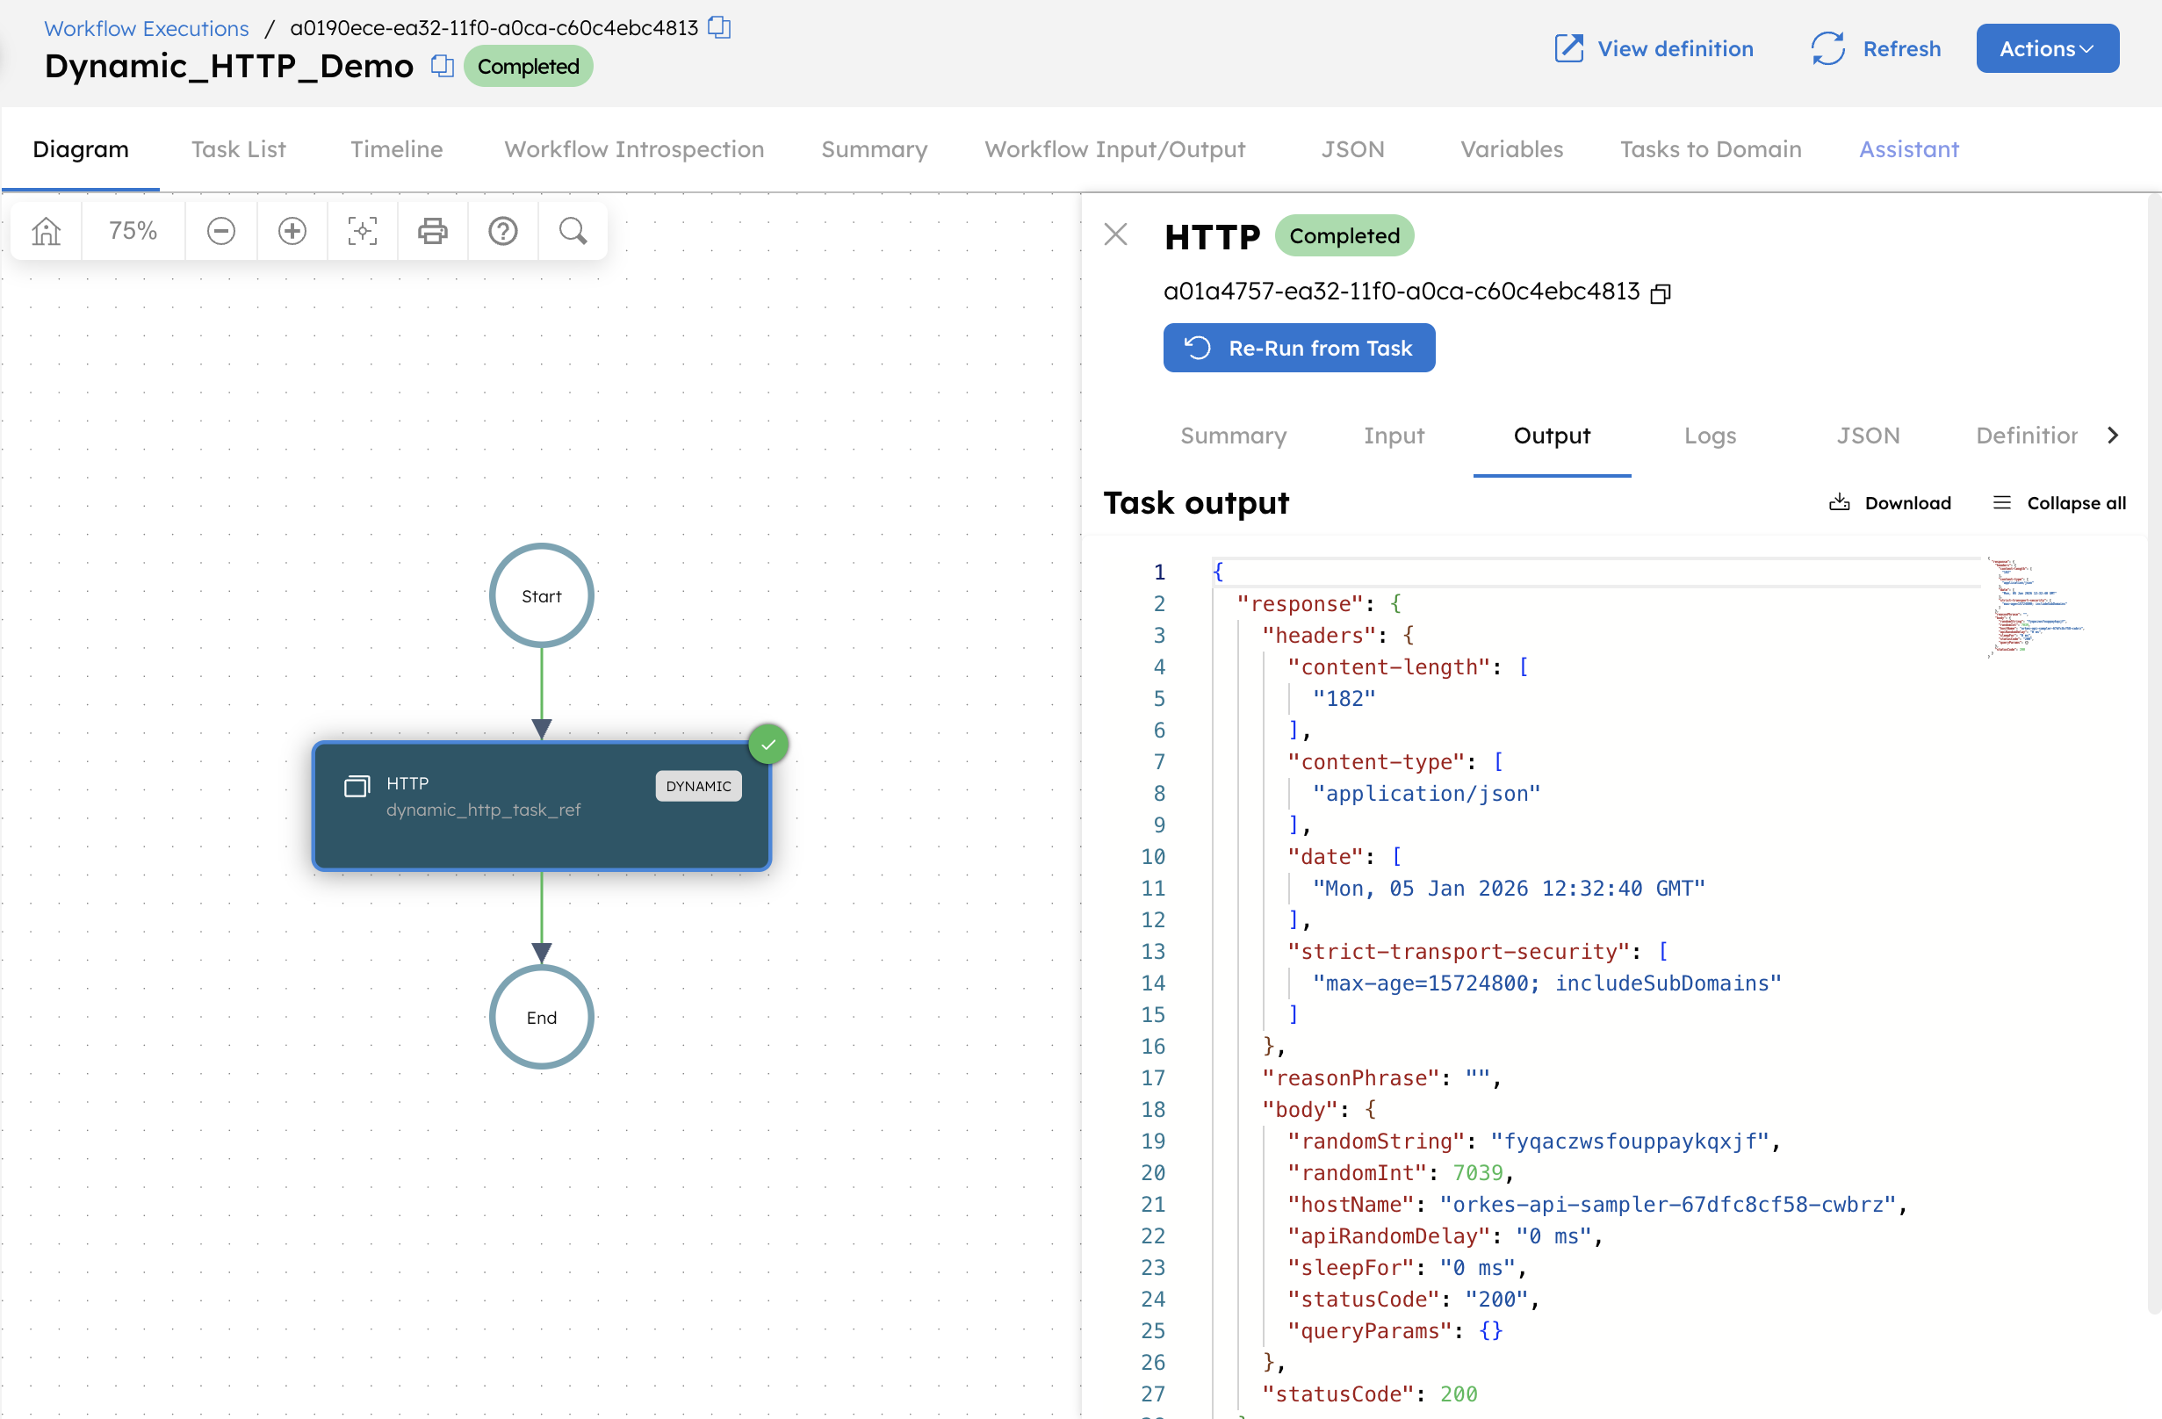2162x1419 pixels.
Task: Copy the HTTP task ID
Action: (x=1661, y=292)
